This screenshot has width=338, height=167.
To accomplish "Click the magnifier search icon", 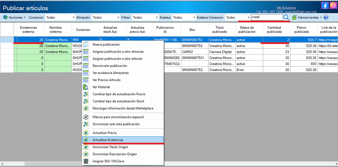I will [286, 17].
